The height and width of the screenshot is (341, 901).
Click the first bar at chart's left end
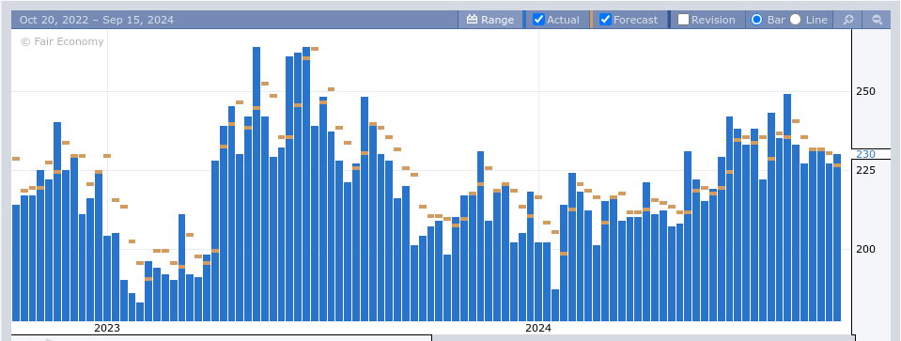tap(16, 263)
